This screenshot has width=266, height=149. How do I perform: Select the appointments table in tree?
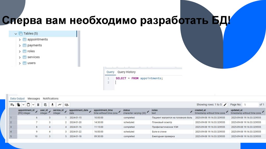[x=37, y=39]
